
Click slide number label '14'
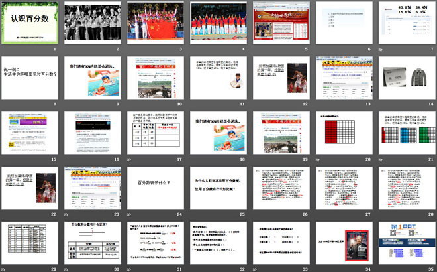[431, 104]
